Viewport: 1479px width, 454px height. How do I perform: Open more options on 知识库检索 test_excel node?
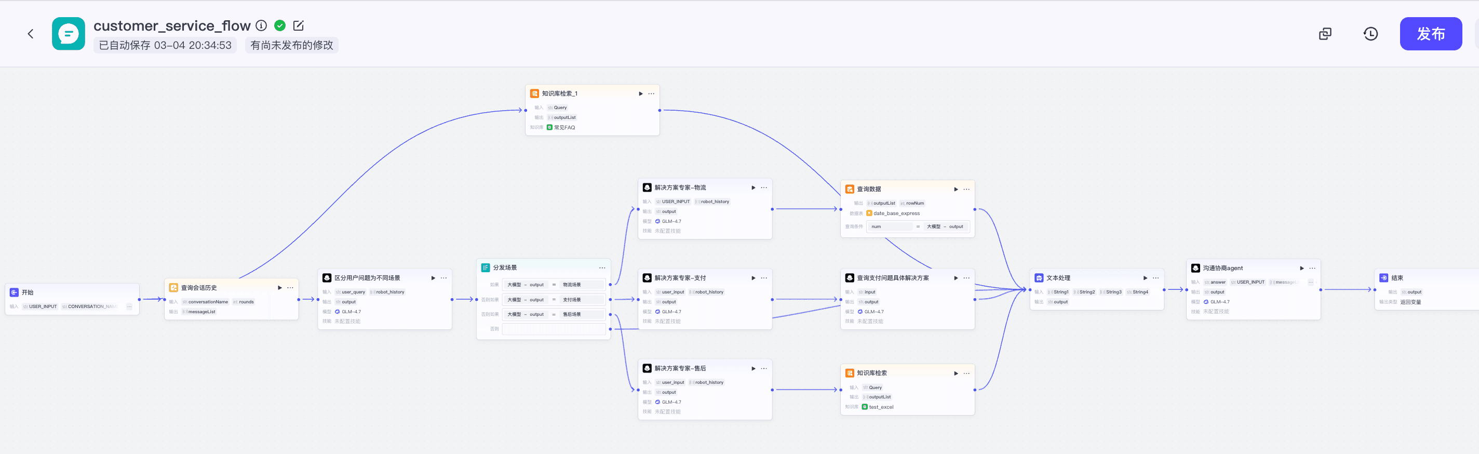(966, 373)
